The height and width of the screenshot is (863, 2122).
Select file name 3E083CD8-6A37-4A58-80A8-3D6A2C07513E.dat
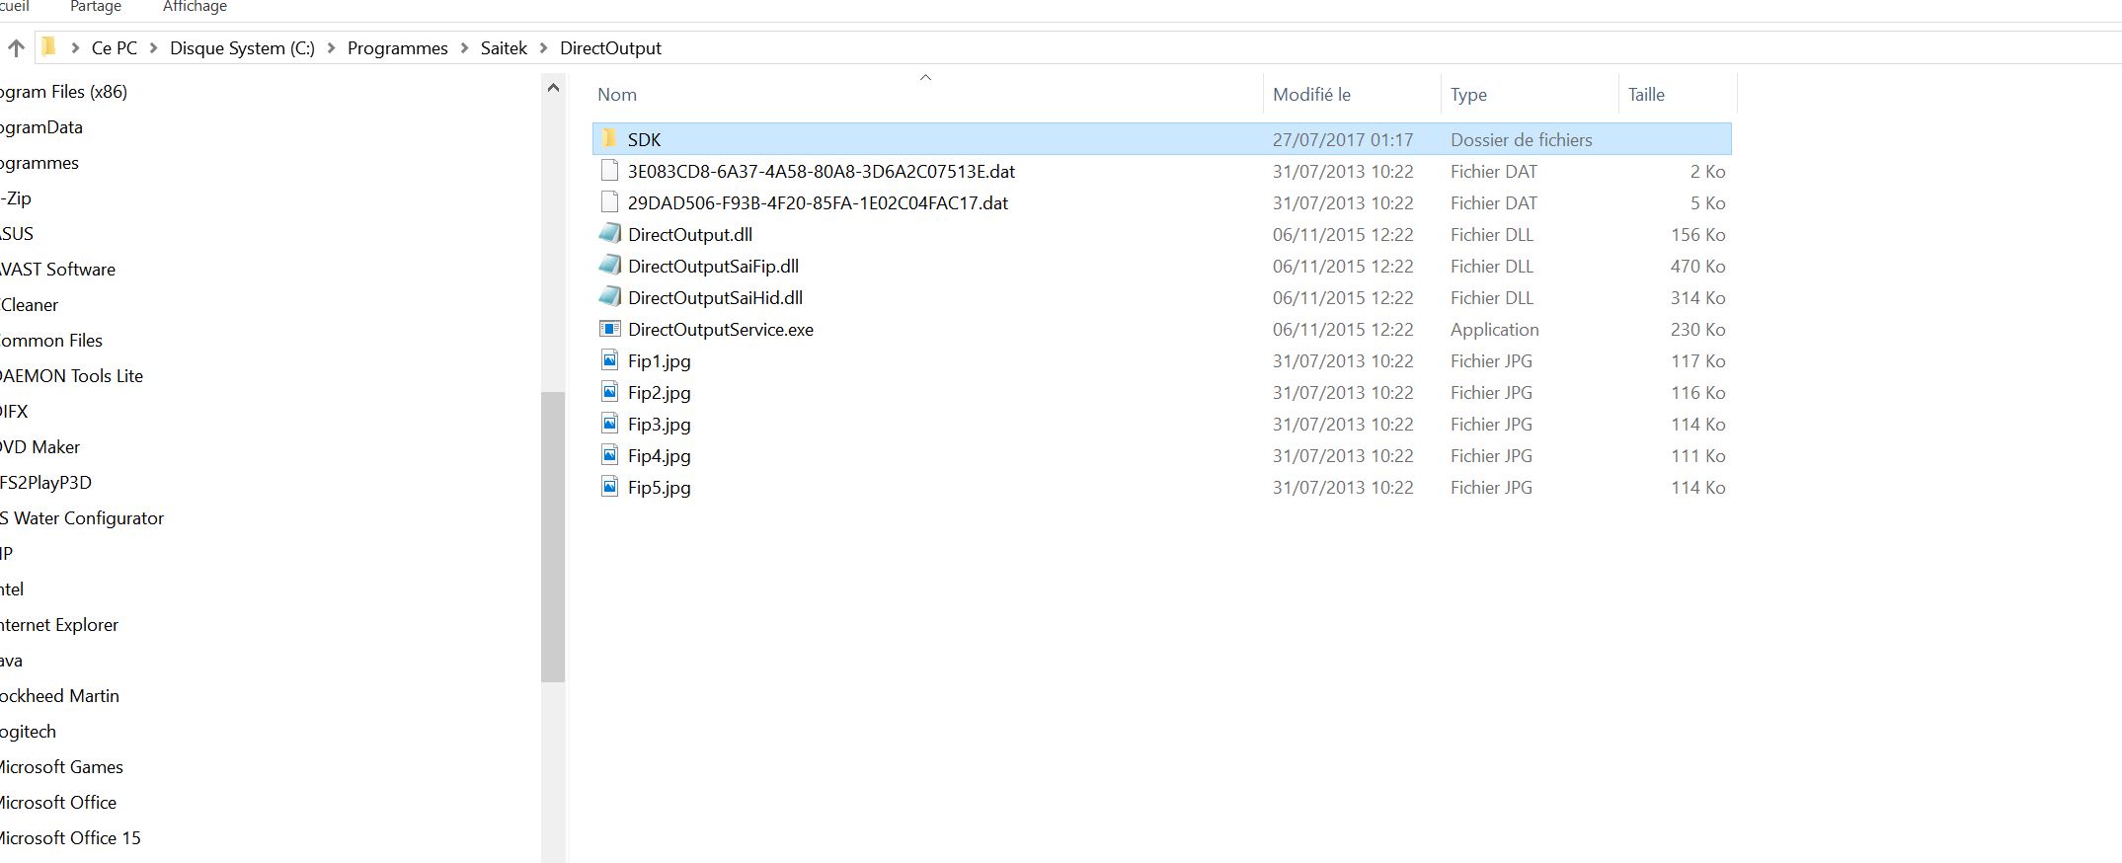pyautogui.click(x=822, y=171)
